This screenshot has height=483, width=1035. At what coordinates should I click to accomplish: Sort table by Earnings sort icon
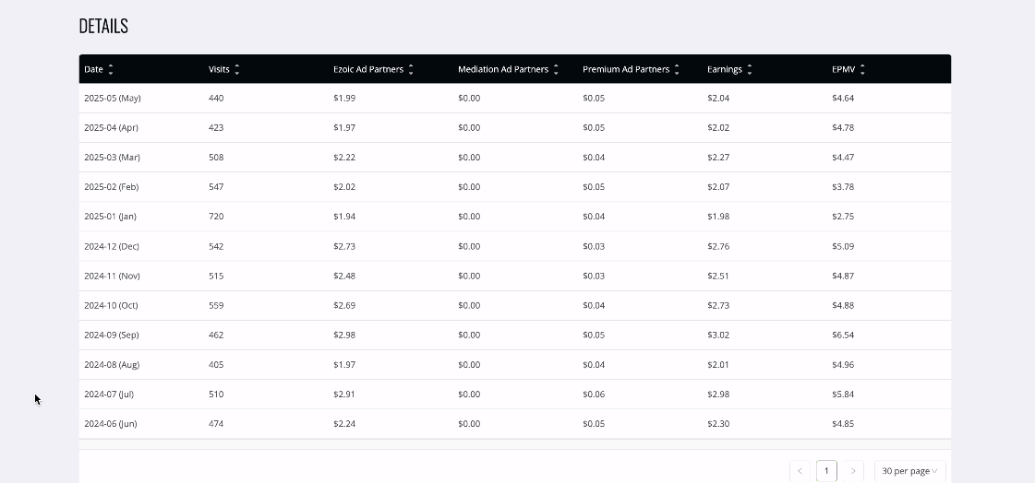pos(749,69)
